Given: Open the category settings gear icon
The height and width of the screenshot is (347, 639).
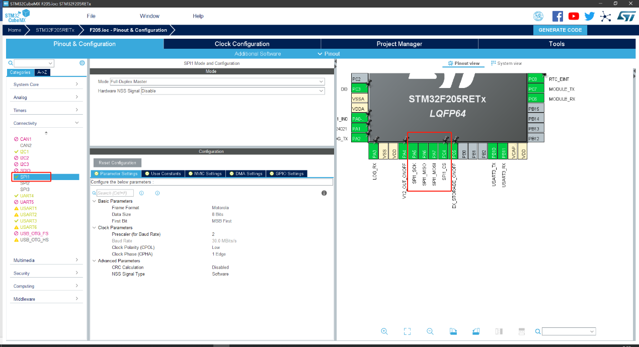Looking at the screenshot, I should tap(82, 63).
